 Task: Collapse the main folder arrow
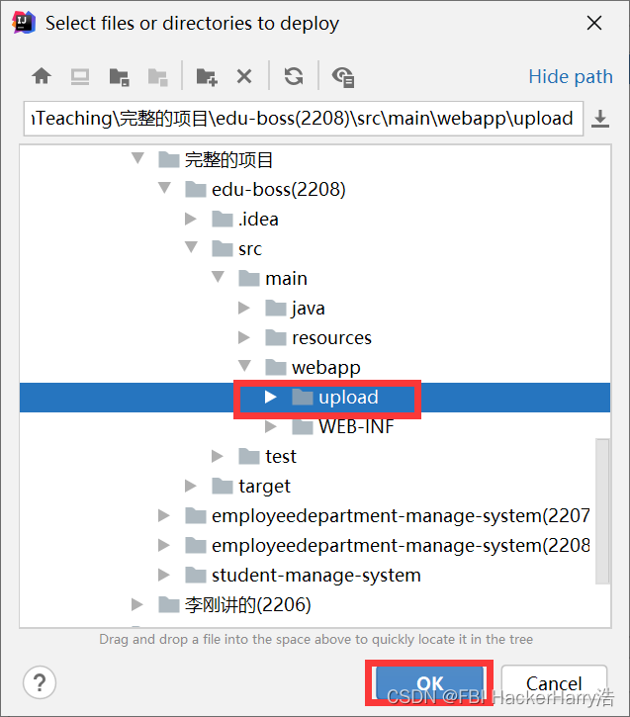218,277
